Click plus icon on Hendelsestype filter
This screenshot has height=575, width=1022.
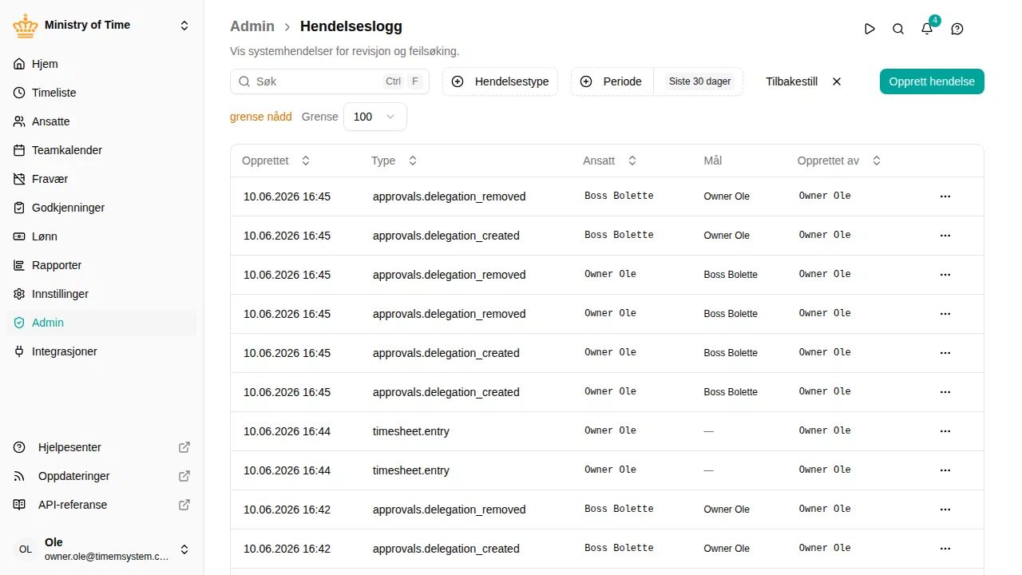coord(458,81)
